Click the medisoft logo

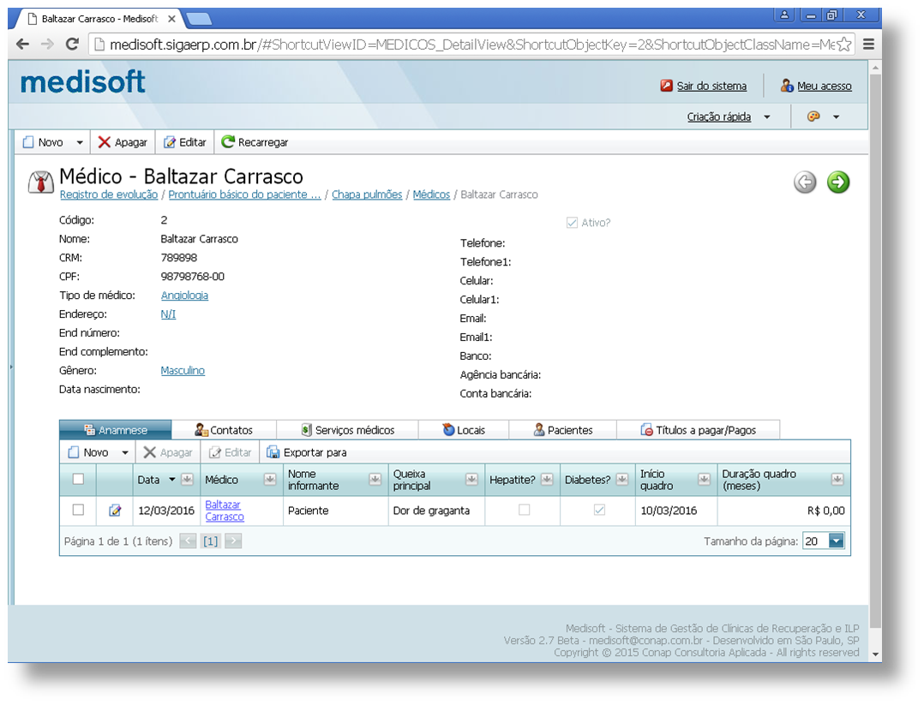point(82,82)
